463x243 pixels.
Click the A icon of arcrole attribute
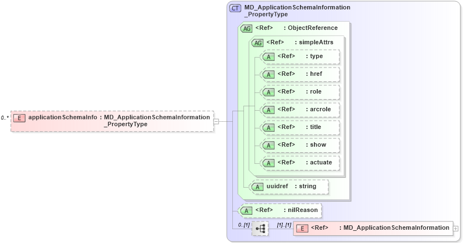tap(268, 110)
